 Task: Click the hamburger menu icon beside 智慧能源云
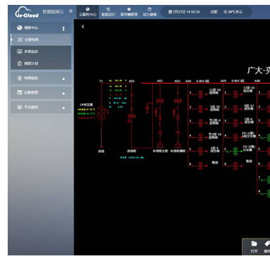(71, 11)
